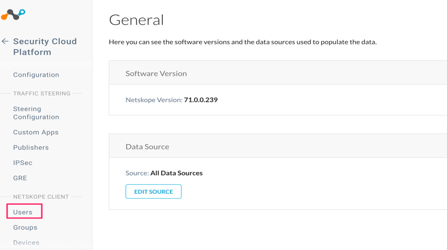
Task: Click the Traffic Steering section label
Action: click(42, 93)
